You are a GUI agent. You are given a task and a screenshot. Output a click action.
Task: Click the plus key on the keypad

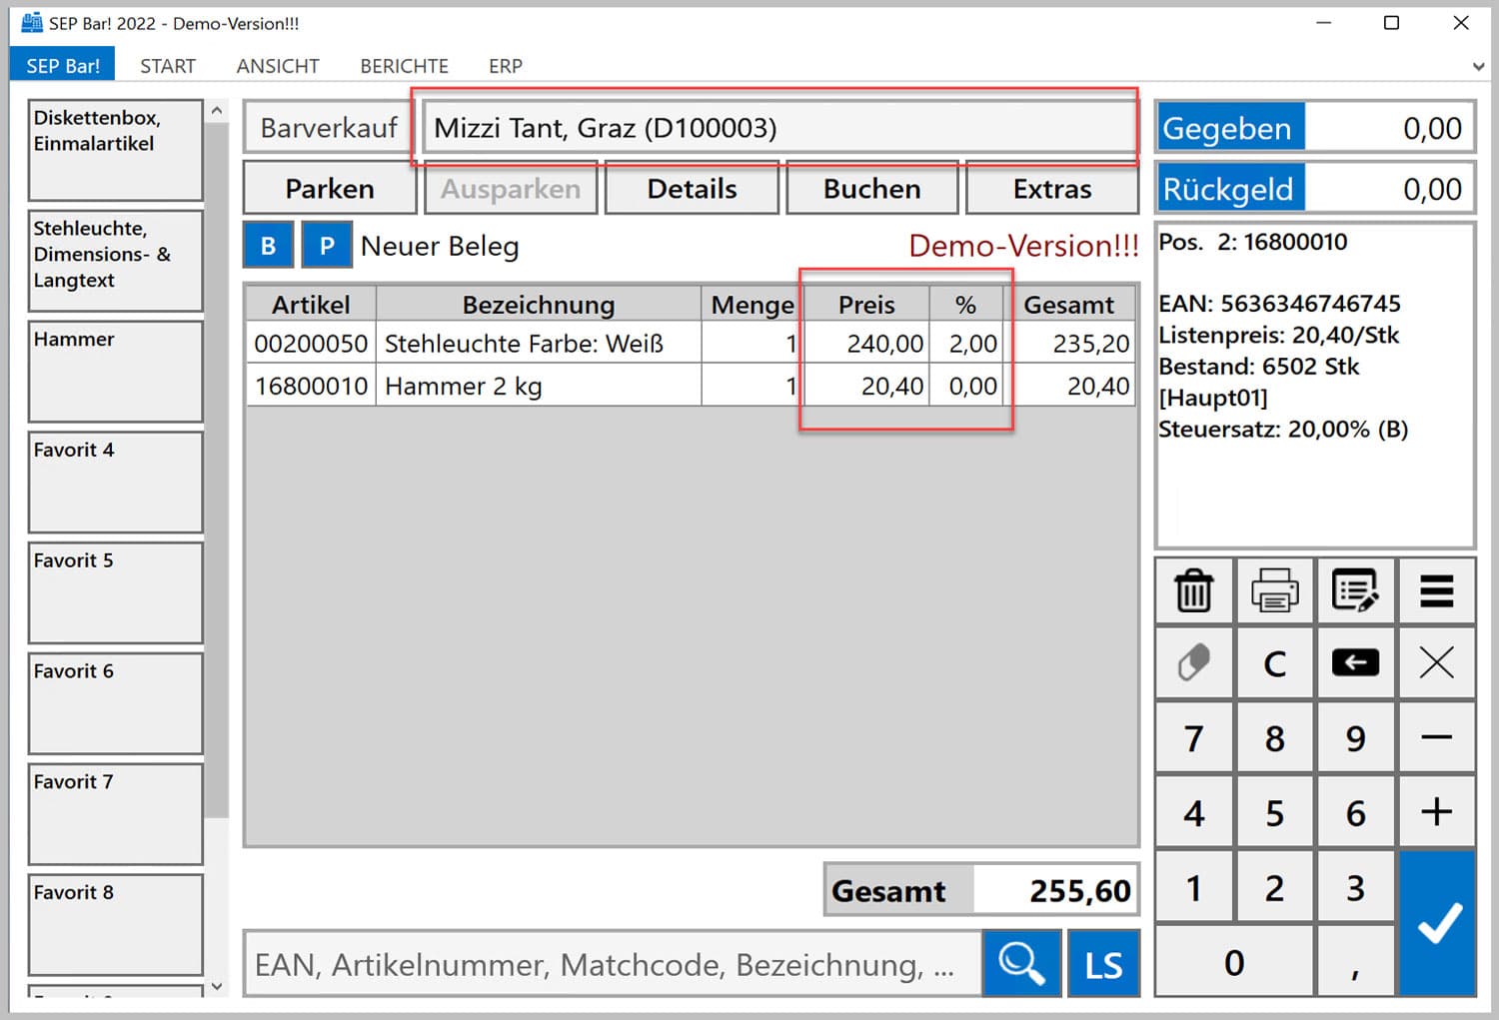1437,812
